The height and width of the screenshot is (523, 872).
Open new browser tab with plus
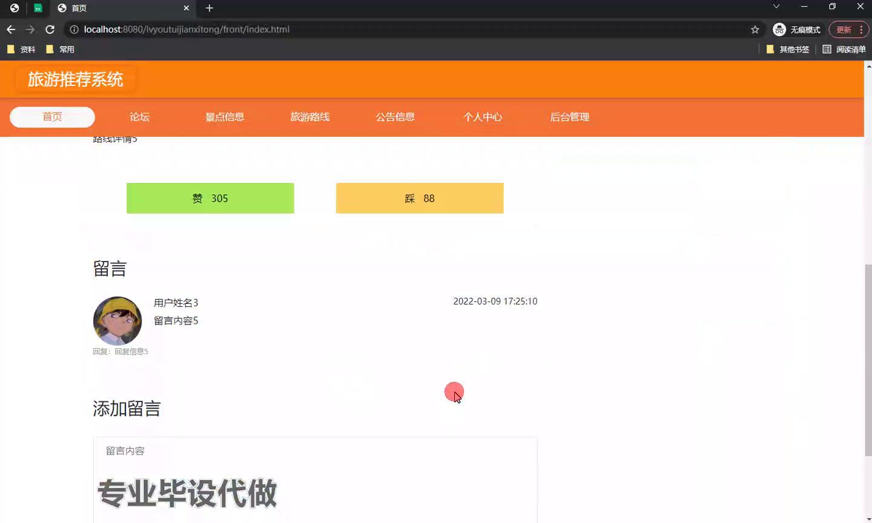pyautogui.click(x=210, y=8)
